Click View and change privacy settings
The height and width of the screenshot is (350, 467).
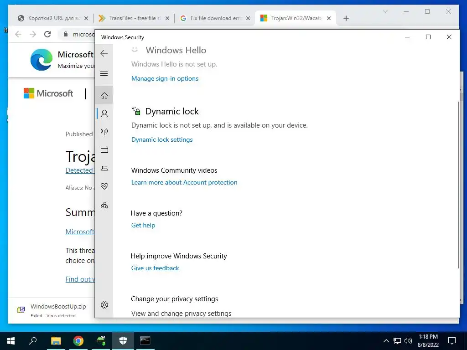click(x=182, y=314)
